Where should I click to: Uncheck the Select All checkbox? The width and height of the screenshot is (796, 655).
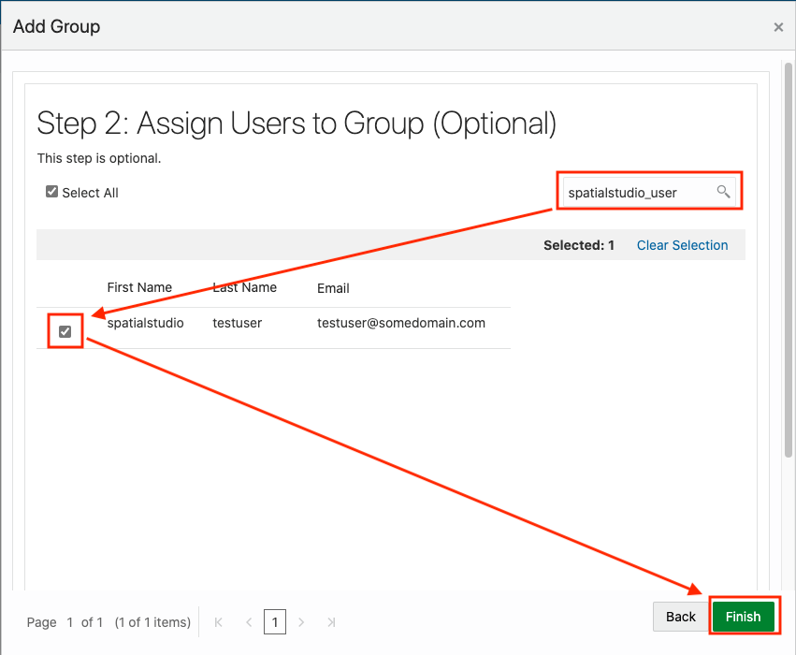(x=51, y=192)
